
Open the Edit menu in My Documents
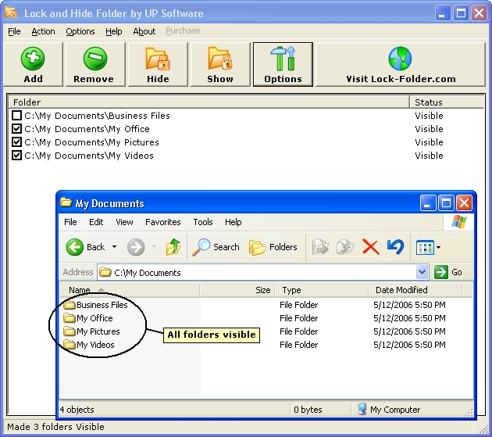(x=96, y=222)
